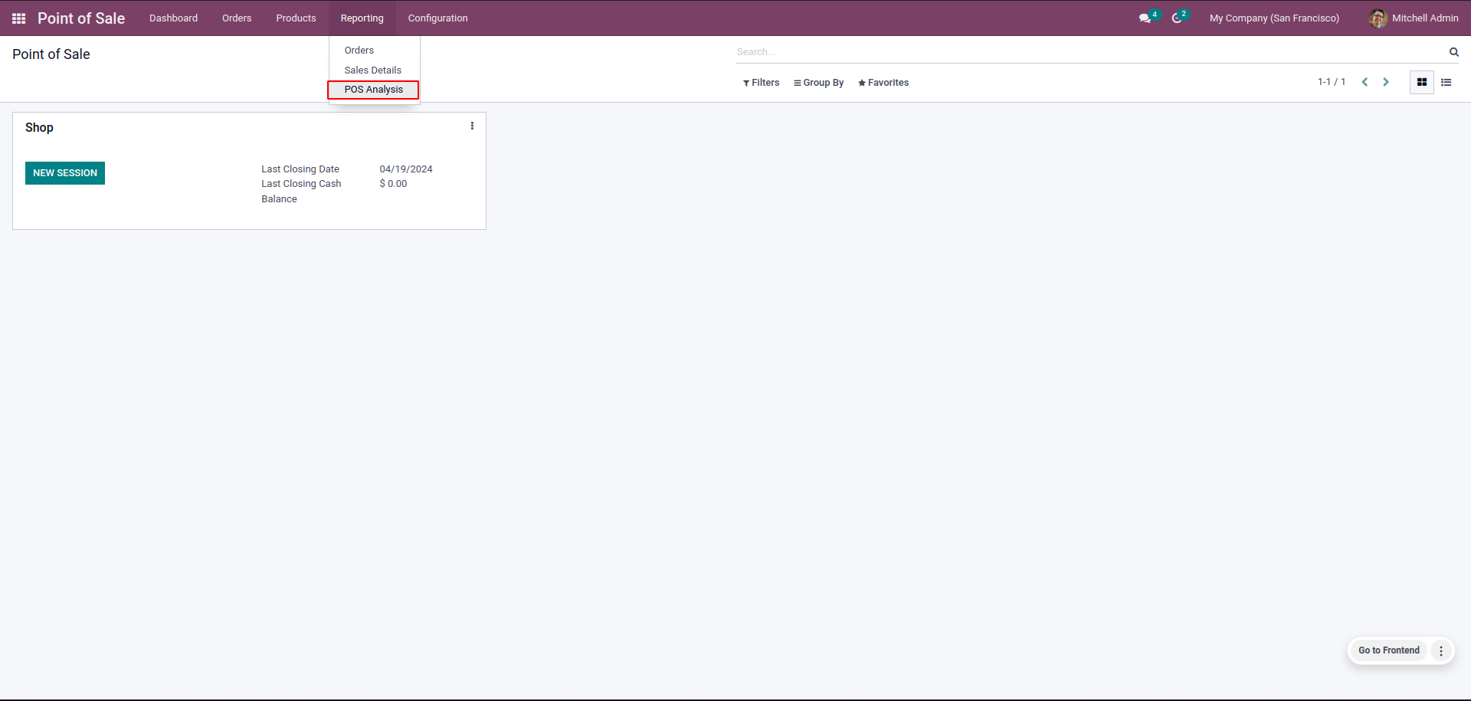Open the Products menu
This screenshot has height=701, width=1471.
coord(296,18)
